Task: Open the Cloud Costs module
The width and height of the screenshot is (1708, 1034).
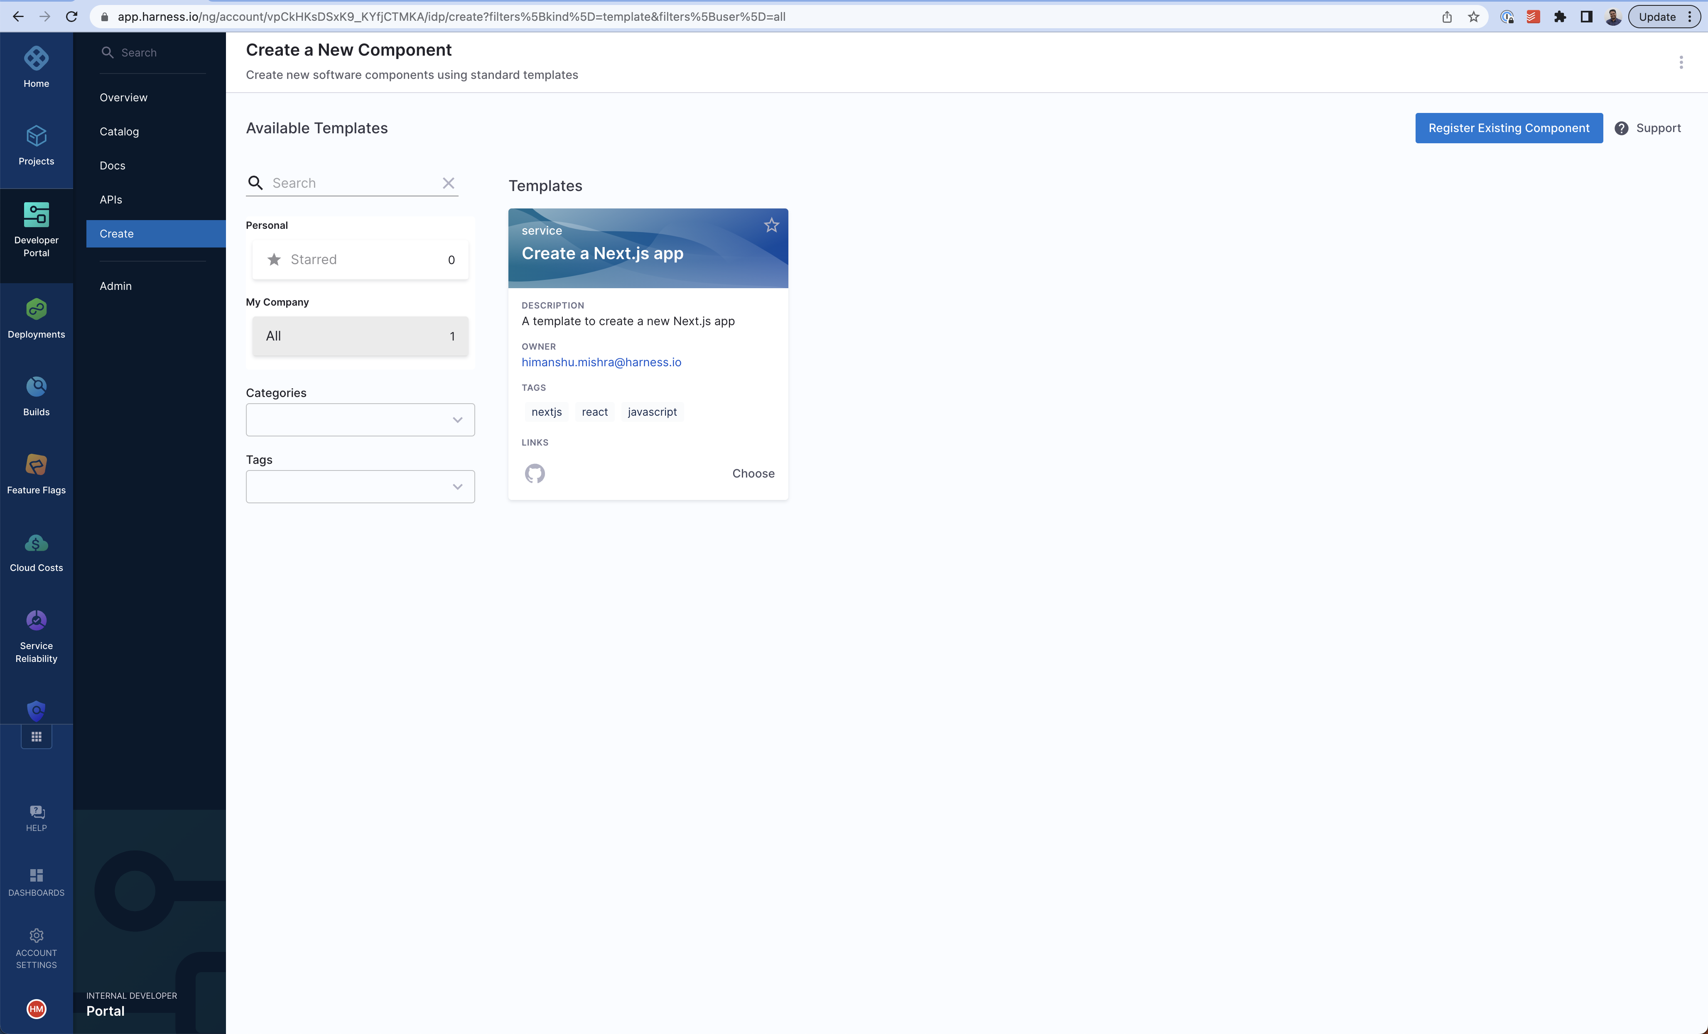Action: pyautogui.click(x=36, y=543)
